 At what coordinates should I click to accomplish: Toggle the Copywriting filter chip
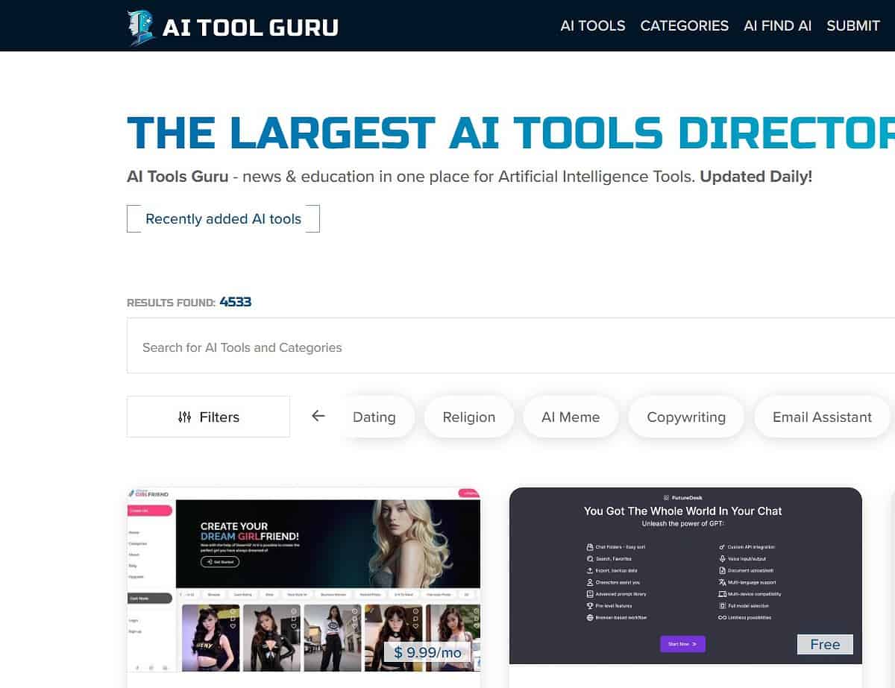click(x=685, y=417)
